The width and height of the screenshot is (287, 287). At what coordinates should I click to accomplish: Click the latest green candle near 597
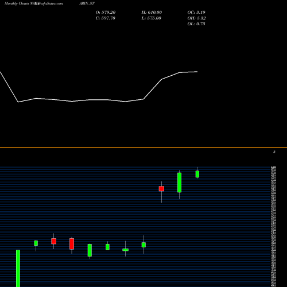coord(197,174)
